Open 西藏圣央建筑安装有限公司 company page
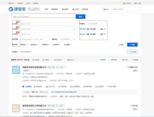 pos(34,67)
